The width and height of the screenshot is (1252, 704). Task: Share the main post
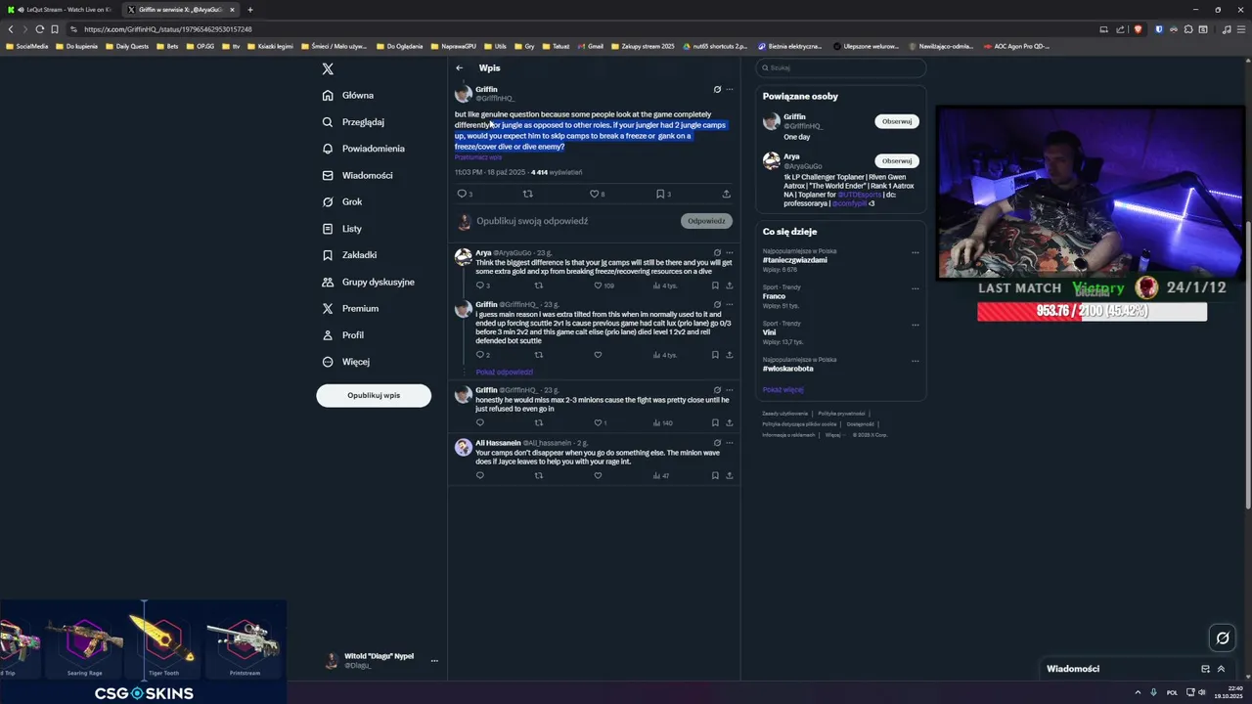click(x=726, y=194)
